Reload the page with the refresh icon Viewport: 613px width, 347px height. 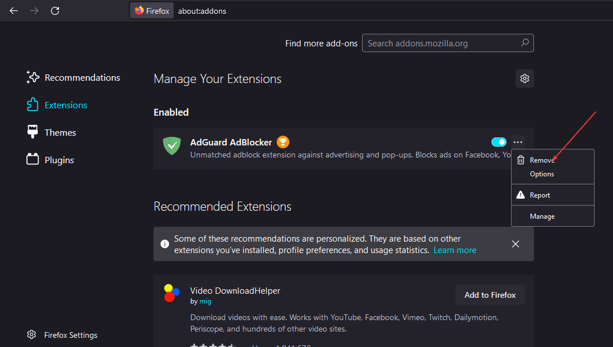55,11
